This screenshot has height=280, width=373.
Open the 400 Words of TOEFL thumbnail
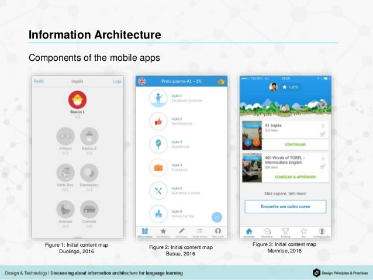pyautogui.click(x=252, y=168)
